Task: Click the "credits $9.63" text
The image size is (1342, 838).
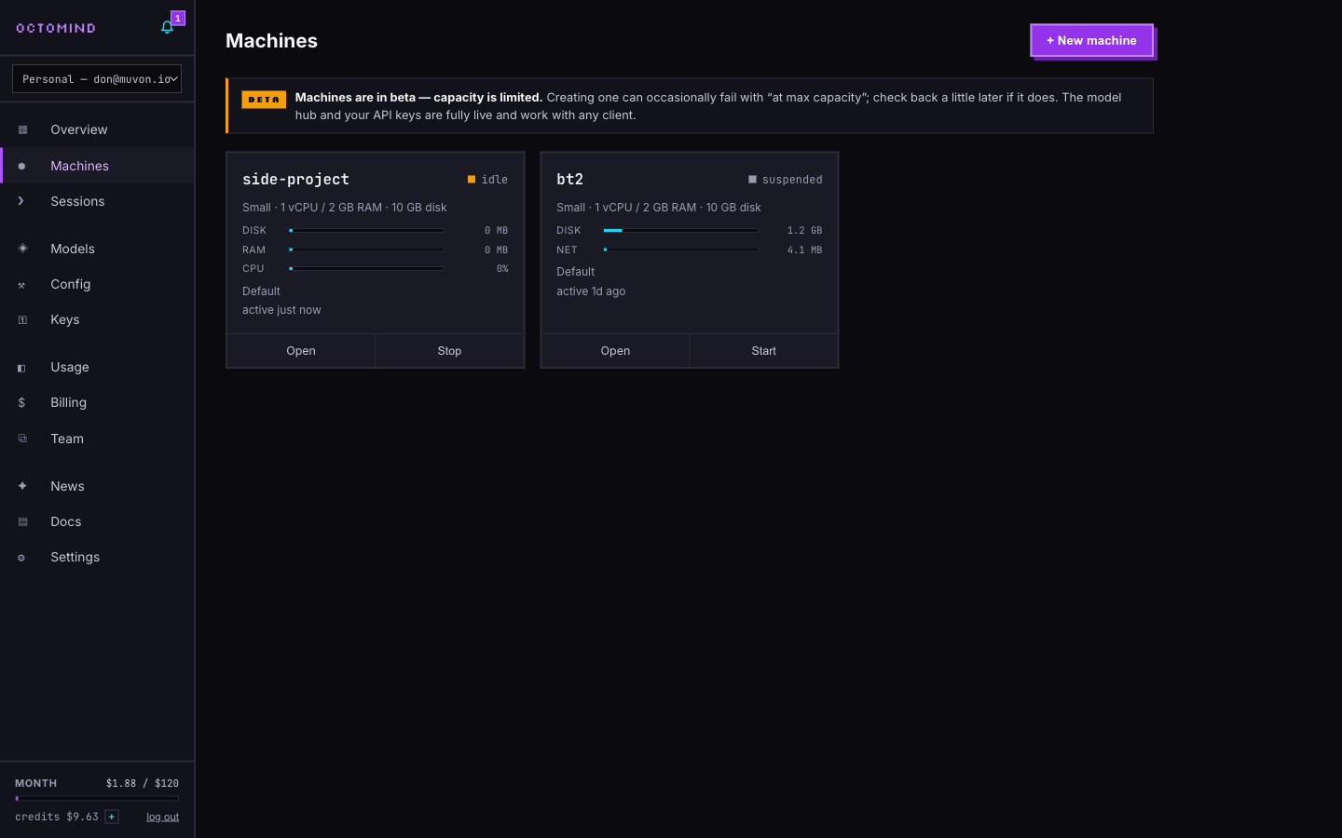Action: click(57, 817)
